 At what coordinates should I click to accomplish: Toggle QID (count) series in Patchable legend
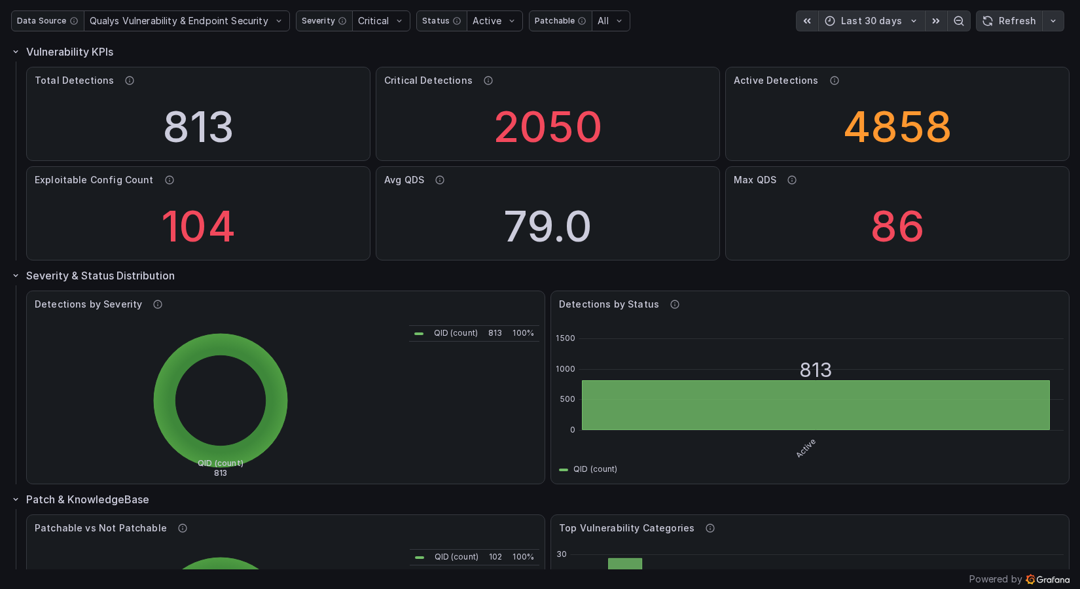[456, 557]
